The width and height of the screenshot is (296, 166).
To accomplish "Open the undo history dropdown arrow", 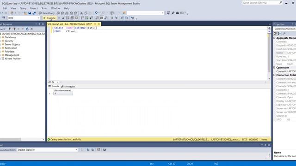I will coord(100,13).
